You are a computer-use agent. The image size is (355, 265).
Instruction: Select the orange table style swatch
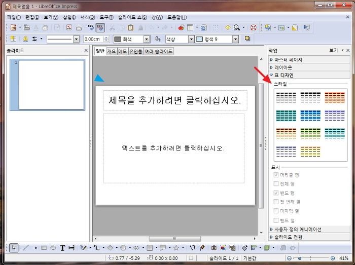pyautogui.click(x=335, y=97)
